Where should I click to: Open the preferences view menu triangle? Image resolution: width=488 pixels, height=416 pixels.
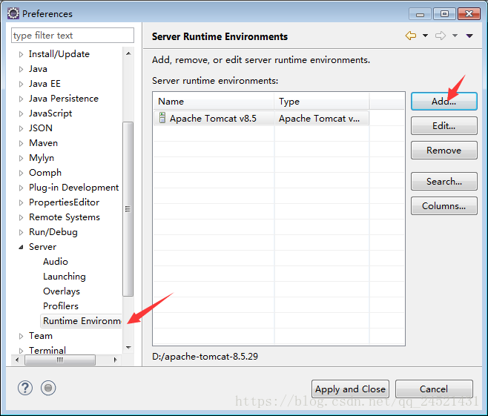coord(469,36)
